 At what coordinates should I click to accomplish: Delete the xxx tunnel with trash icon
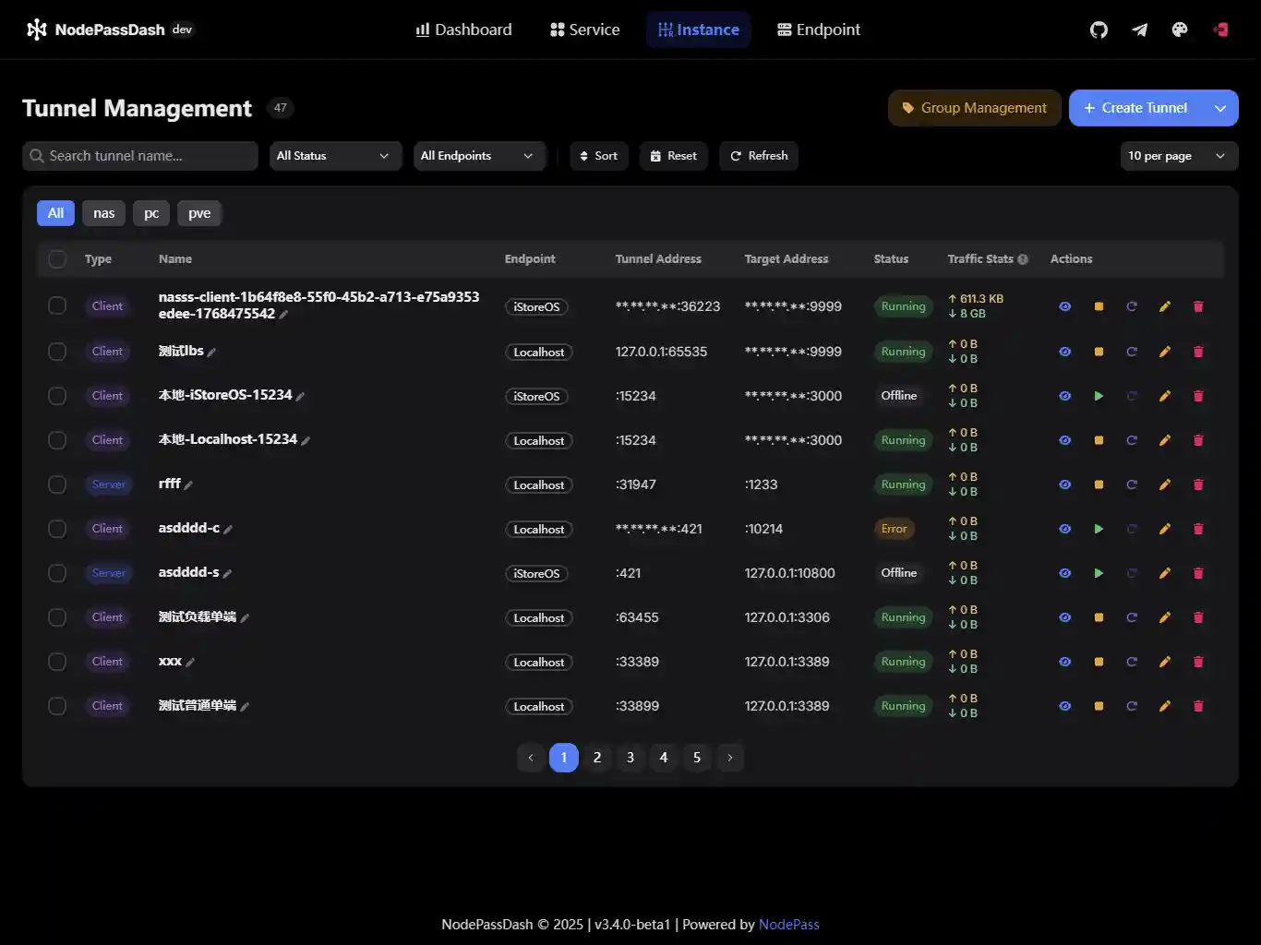pos(1198,662)
